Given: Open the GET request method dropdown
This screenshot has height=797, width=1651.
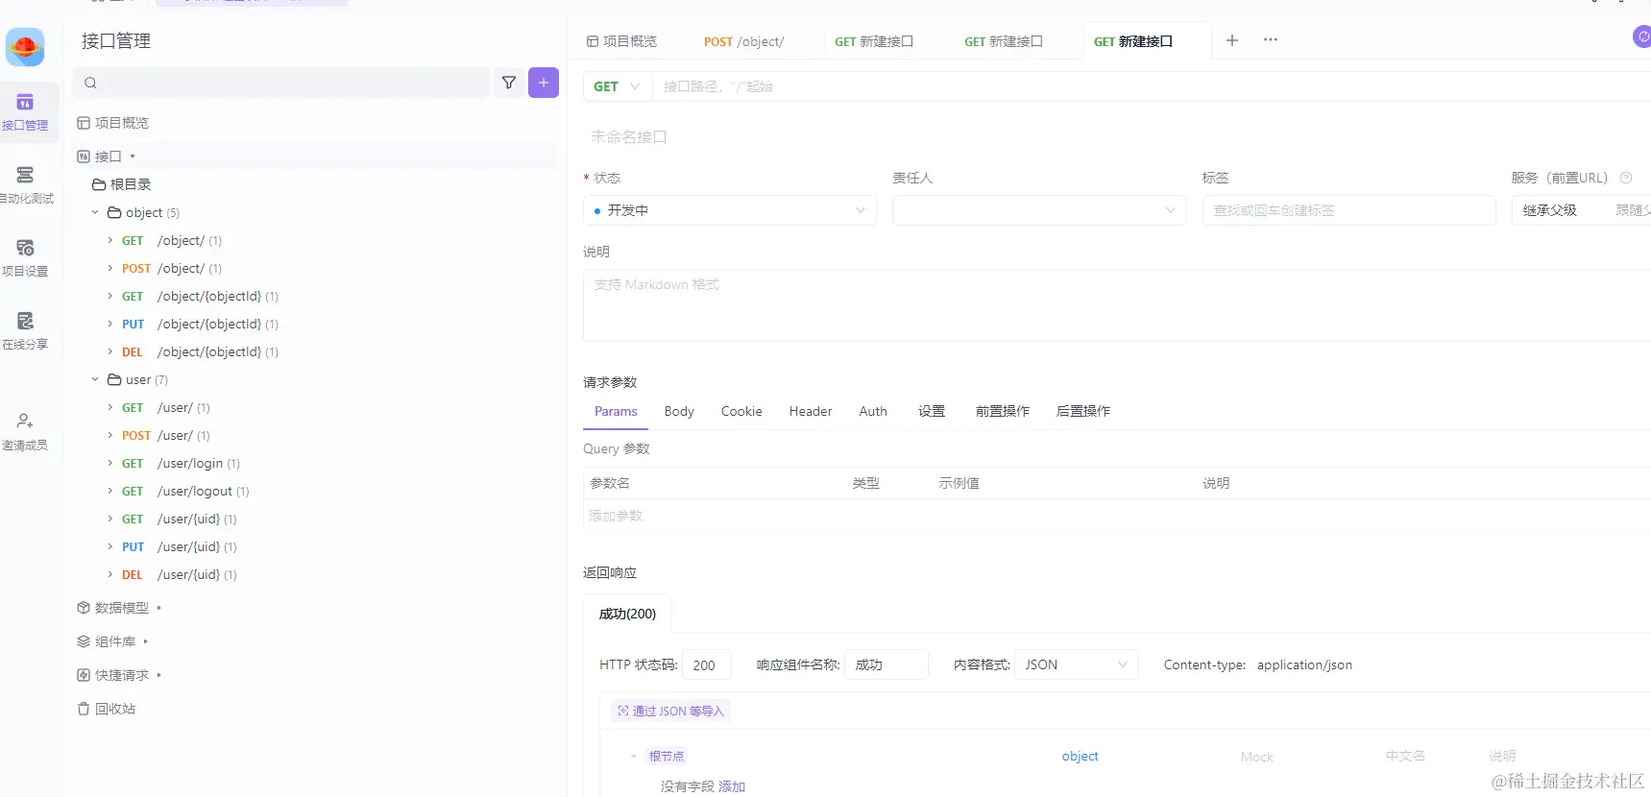Looking at the screenshot, I should tap(618, 86).
